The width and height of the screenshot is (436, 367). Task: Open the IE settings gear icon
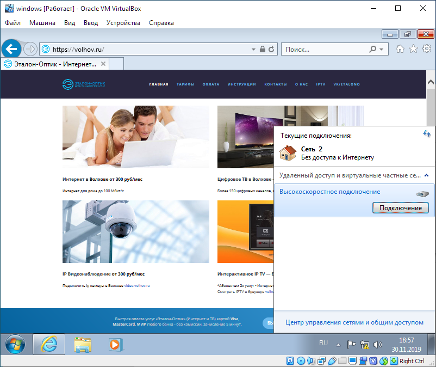[427, 49]
